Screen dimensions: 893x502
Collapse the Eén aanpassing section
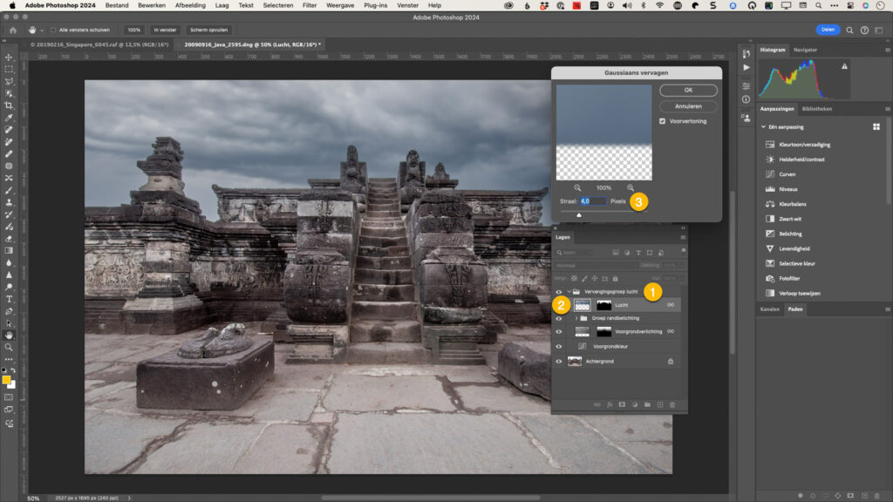pyautogui.click(x=763, y=127)
